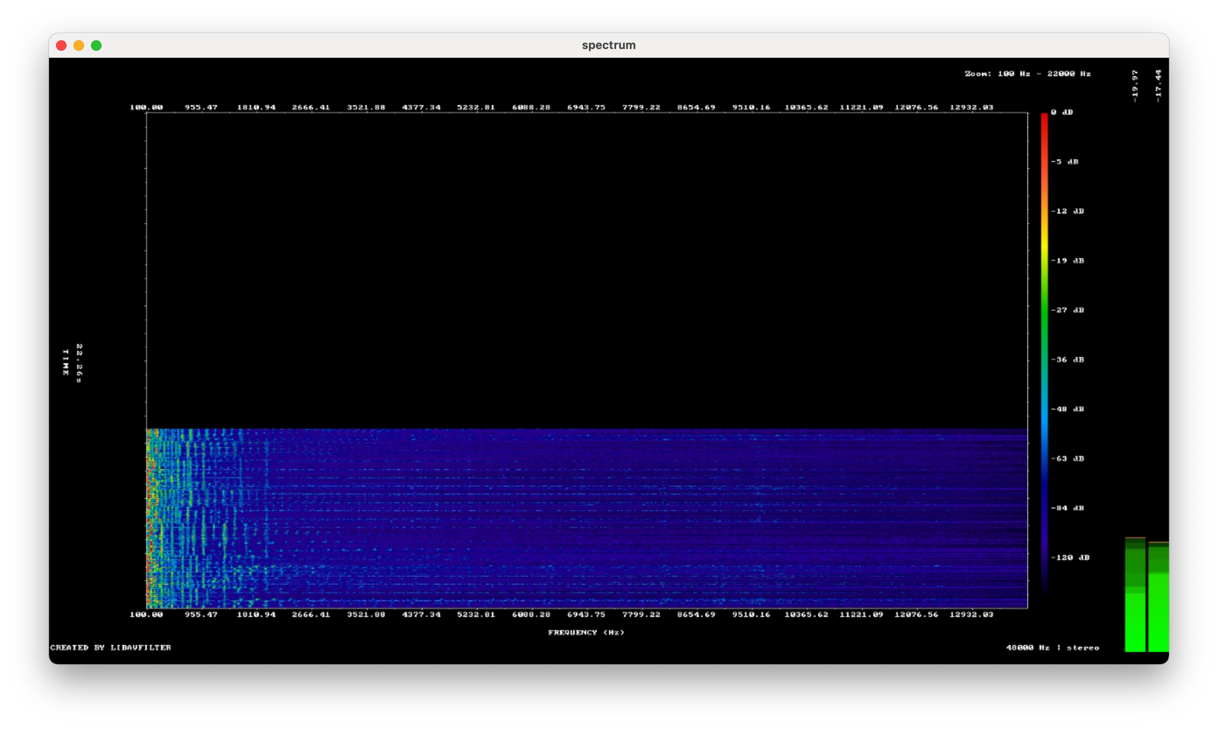Click the -17.44 peak level readout
The height and width of the screenshot is (729, 1218).
point(1158,86)
